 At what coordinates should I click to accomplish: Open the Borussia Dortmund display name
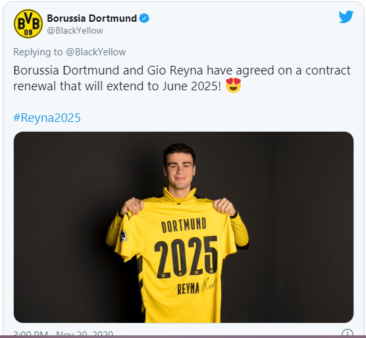pos(91,18)
